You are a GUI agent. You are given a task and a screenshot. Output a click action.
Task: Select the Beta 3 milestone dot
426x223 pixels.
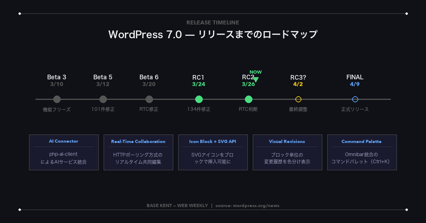pos(57,99)
